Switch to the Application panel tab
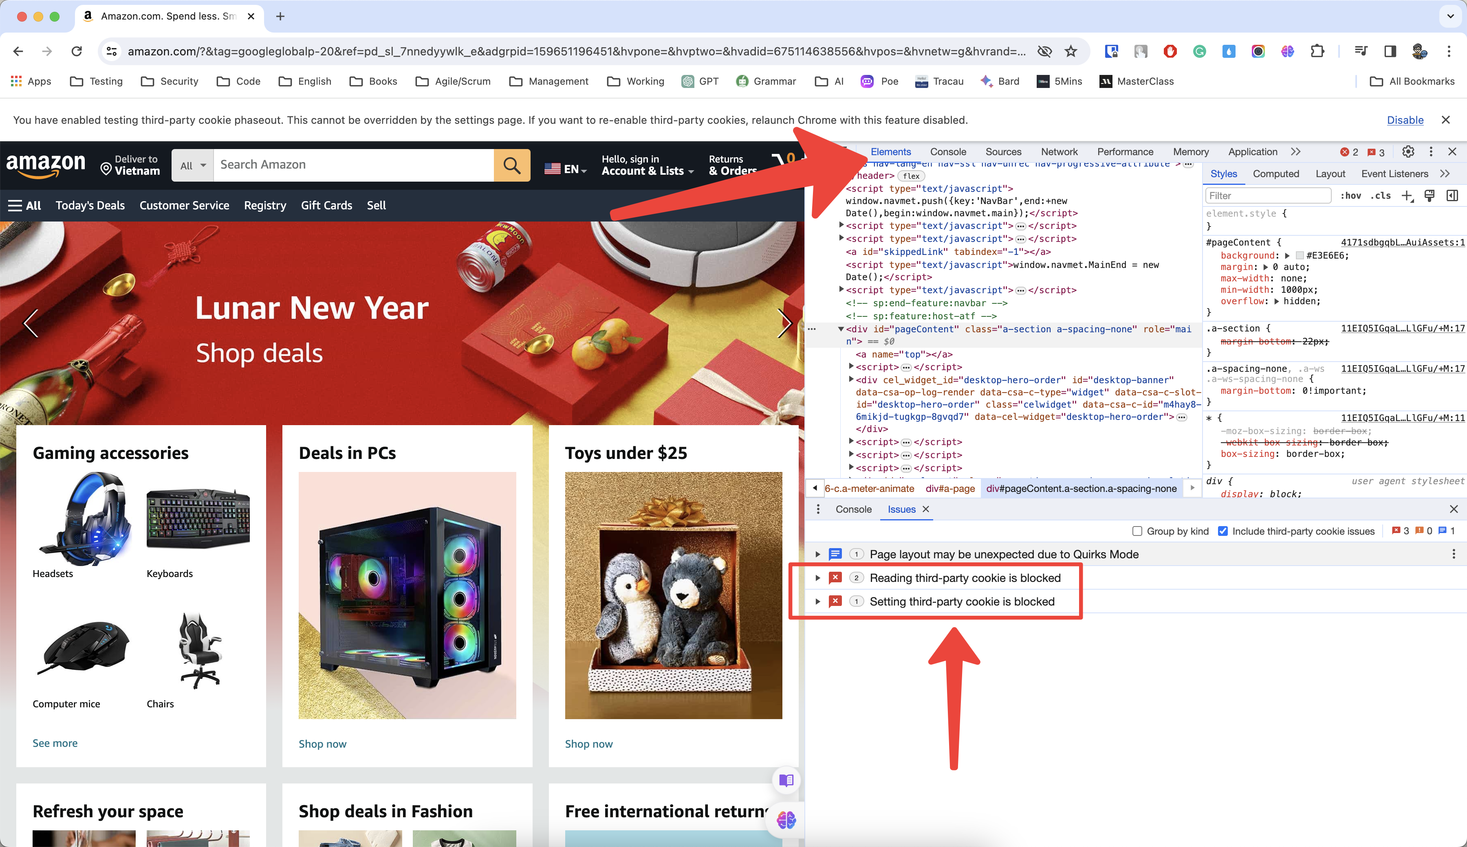 point(1252,152)
